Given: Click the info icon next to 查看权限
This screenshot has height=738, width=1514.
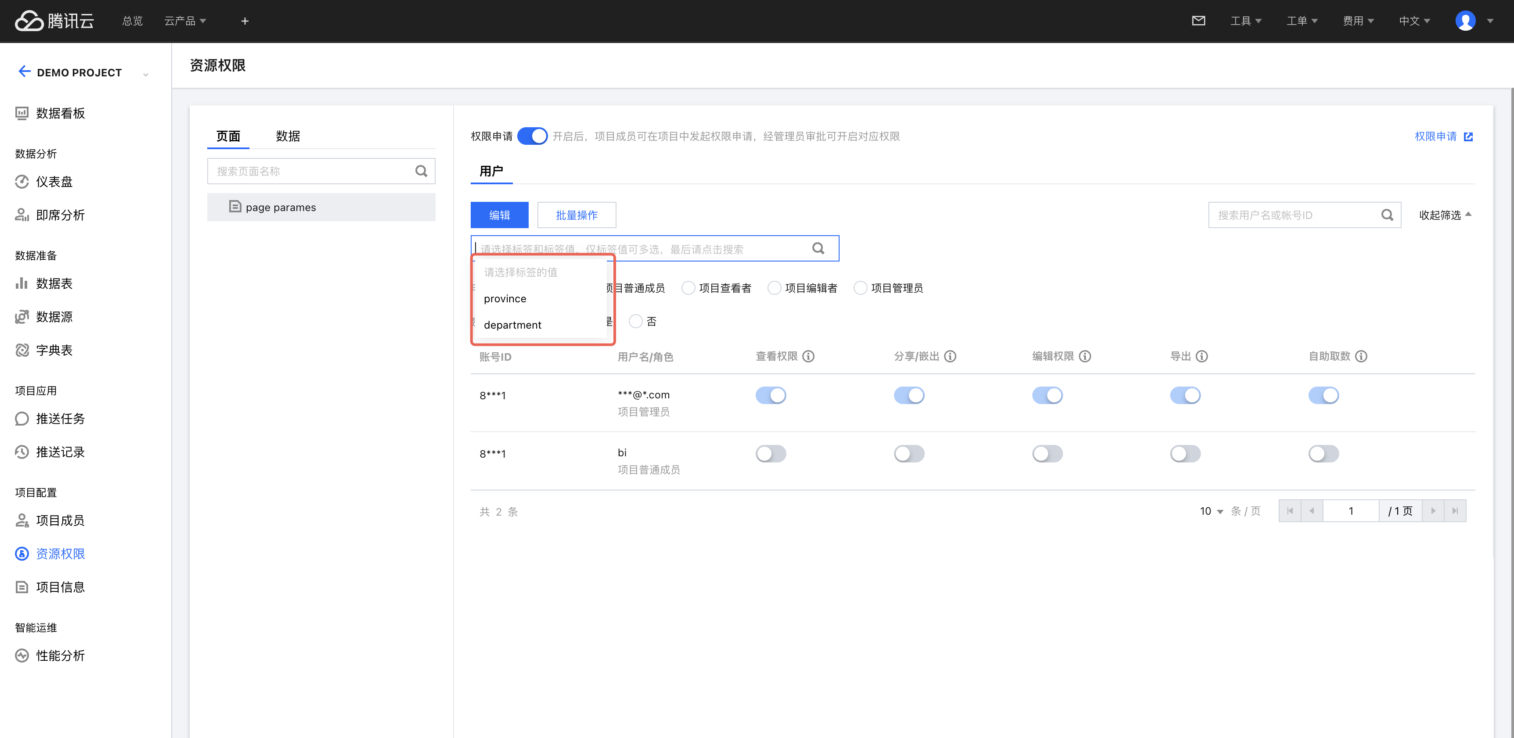Looking at the screenshot, I should pyautogui.click(x=809, y=356).
